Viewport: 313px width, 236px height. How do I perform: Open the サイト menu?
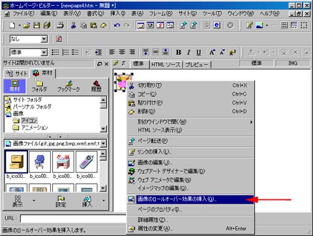(188, 14)
